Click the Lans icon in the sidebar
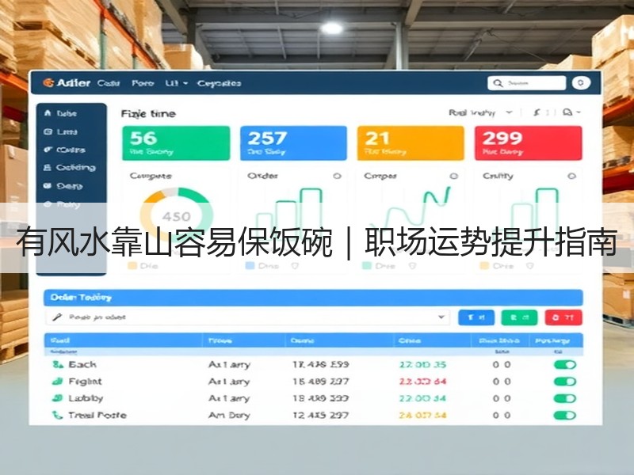 click(48, 131)
